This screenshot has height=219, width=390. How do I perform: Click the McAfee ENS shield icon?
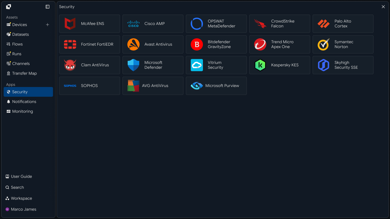tap(70, 24)
